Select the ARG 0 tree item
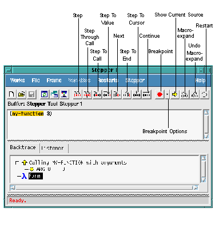This screenshot has width=219, height=244. pyautogui.click(x=50, y=169)
